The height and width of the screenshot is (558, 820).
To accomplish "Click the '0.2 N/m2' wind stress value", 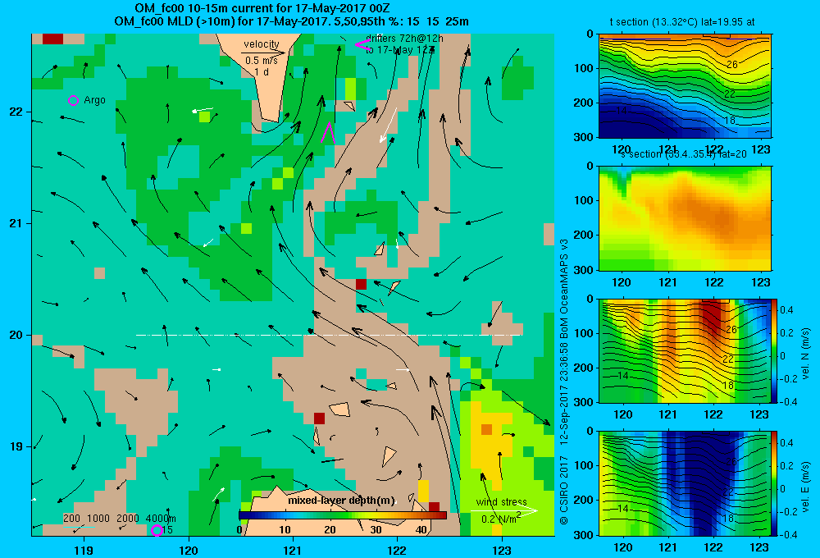I will [x=501, y=519].
